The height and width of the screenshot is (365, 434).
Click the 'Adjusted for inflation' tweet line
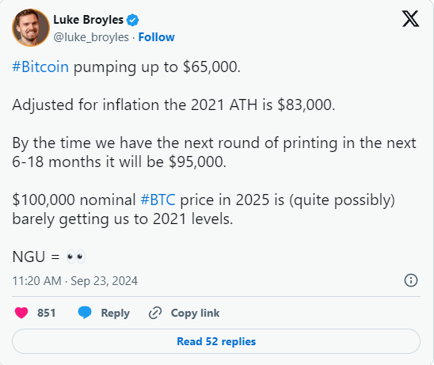(173, 105)
